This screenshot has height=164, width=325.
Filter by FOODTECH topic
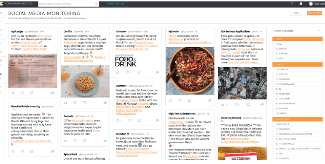tap(298, 94)
